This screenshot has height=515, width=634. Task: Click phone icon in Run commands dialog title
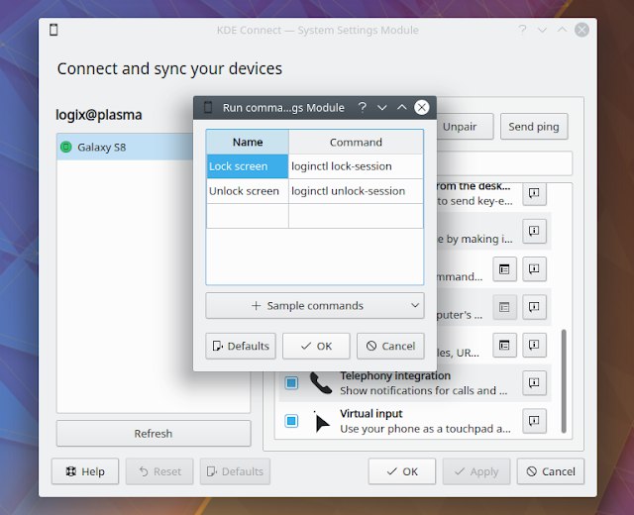coord(208,108)
